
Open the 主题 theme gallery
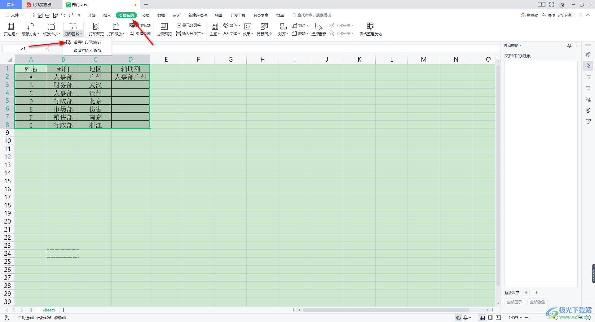214,29
